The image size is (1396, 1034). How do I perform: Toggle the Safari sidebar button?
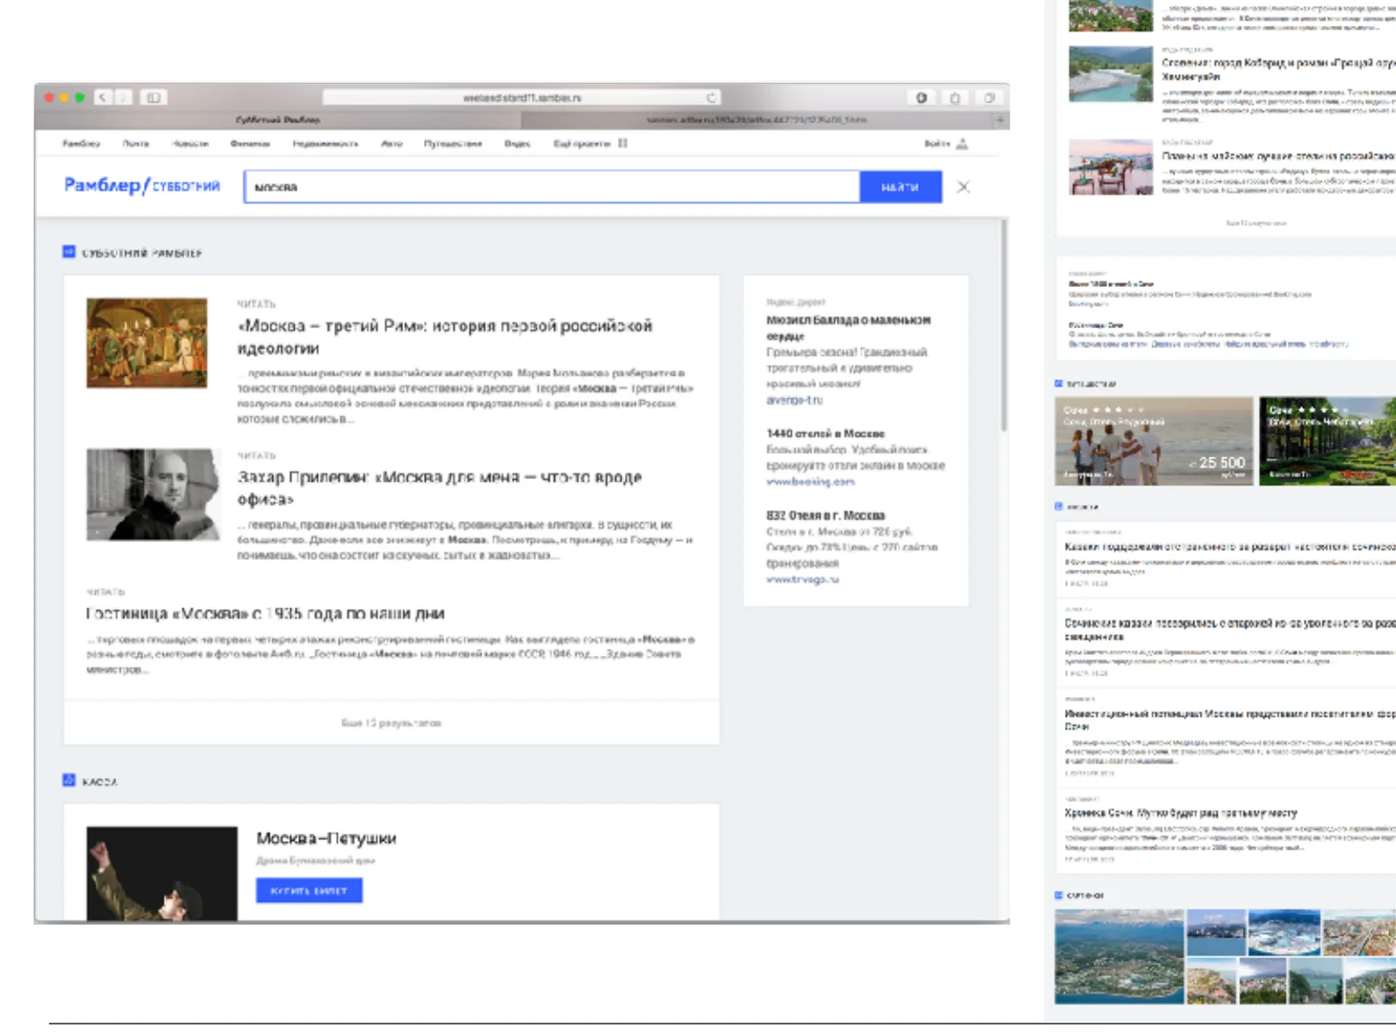154,98
